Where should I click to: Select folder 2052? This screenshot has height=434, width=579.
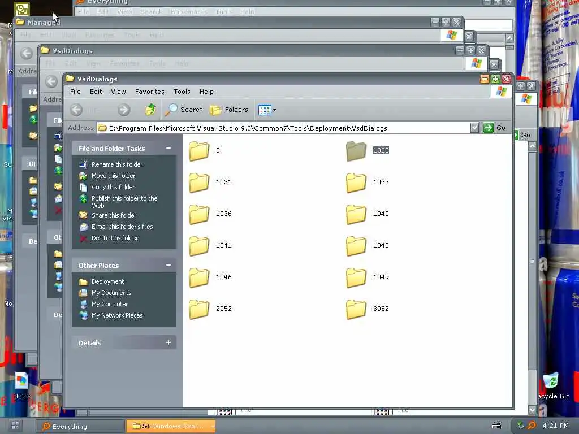(x=199, y=309)
